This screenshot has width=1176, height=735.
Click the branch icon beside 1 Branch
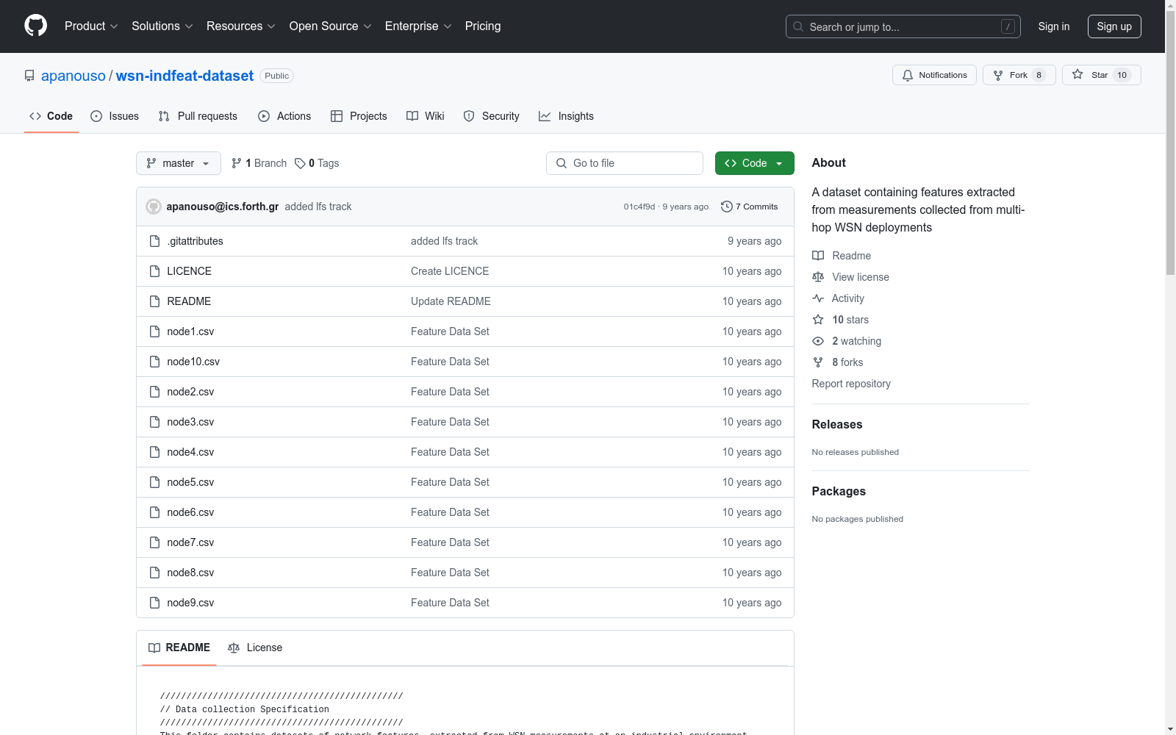click(x=237, y=163)
